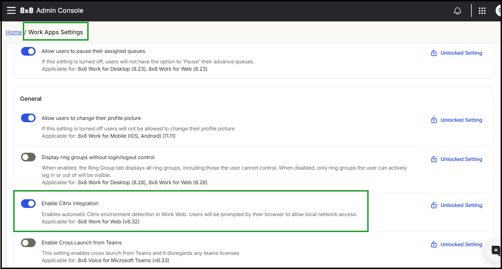Click the 8x8 Admin Console logo
502x269 pixels.
click(x=52, y=10)
